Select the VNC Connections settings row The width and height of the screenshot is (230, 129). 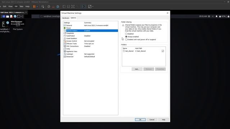91,46
